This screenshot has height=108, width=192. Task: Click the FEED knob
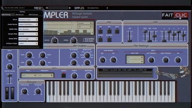(x=29, y=63)
